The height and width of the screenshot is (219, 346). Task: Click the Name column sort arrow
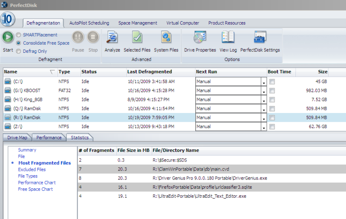pos(52,72)
